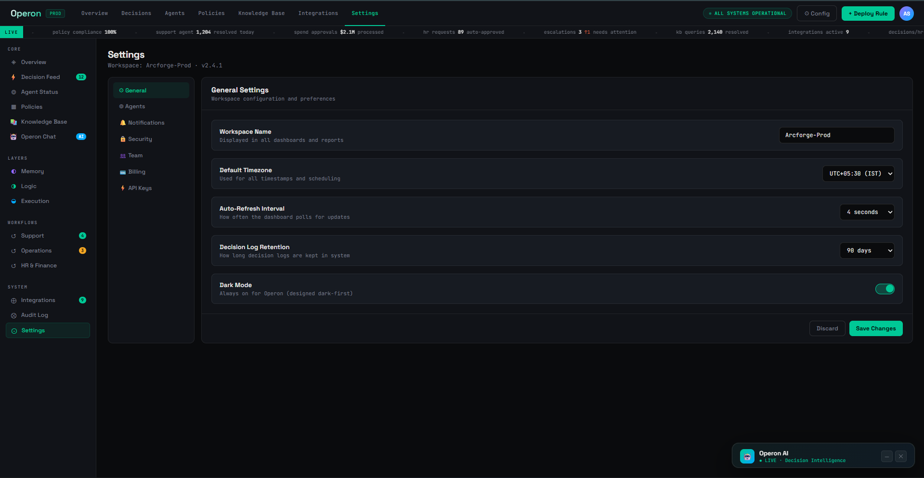Open the Decision Log Retention dropdown

(x=867, y=250)
